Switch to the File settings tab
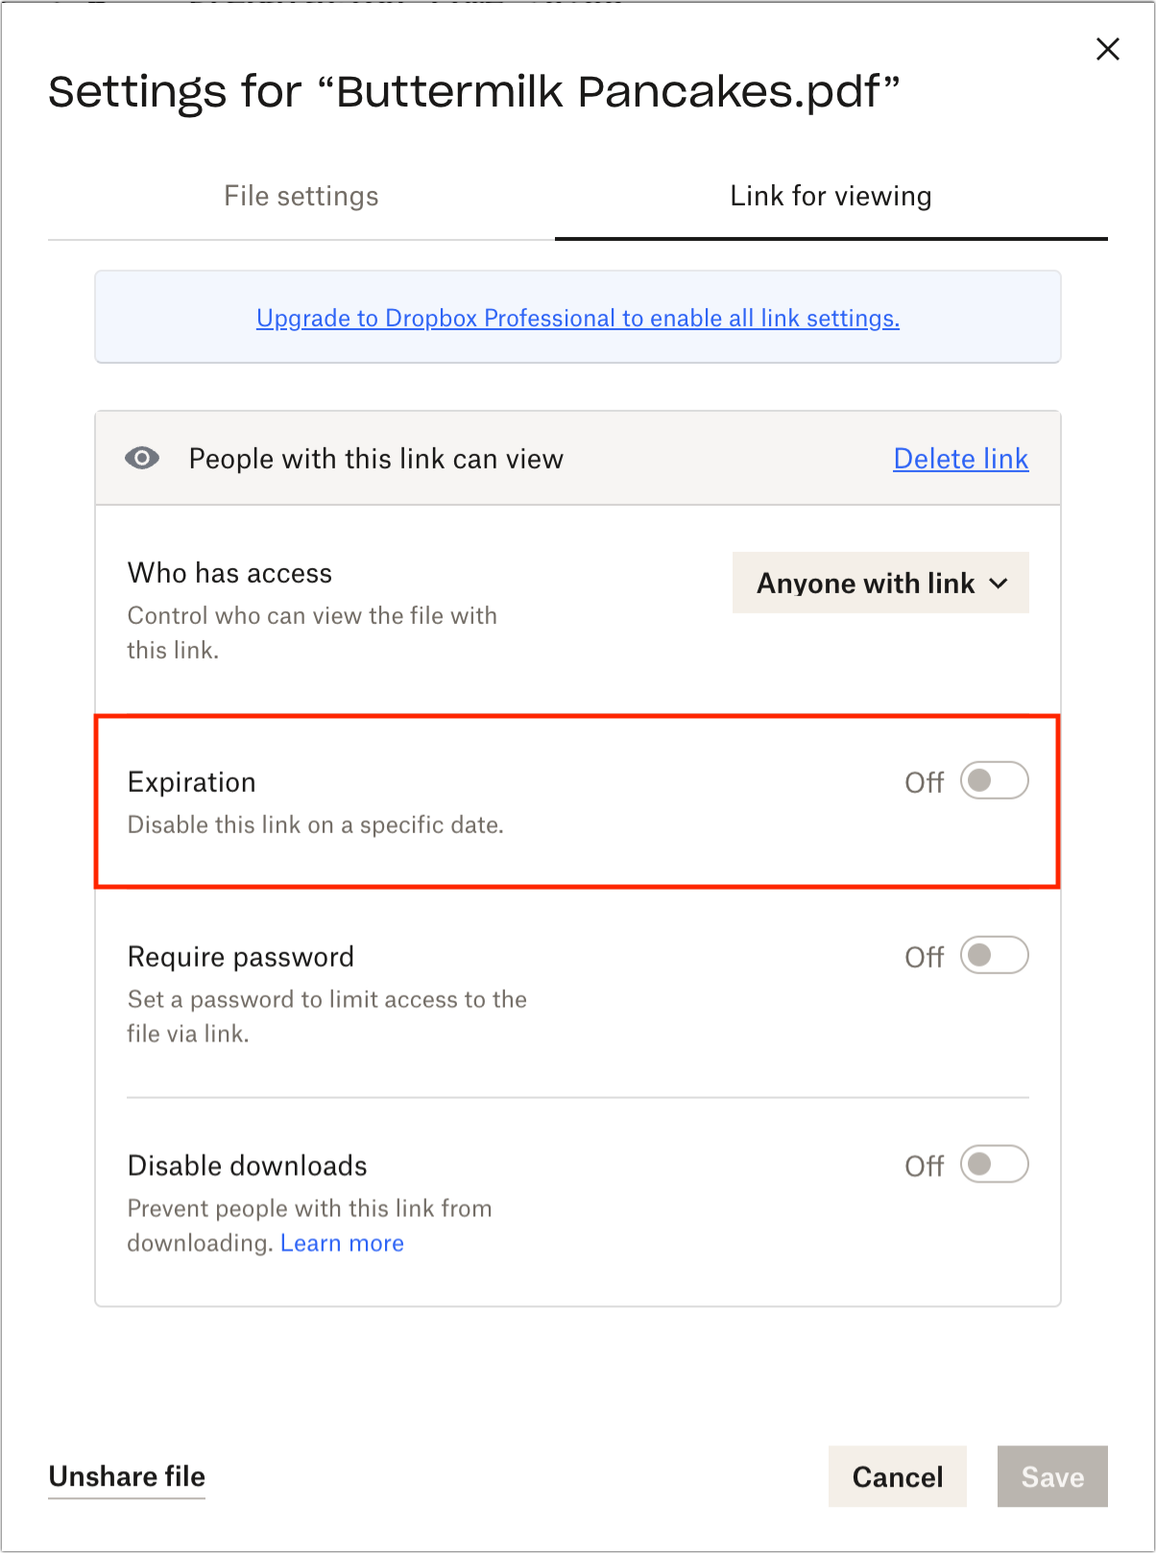The width and height of the screenshot is (1156, 1553). (301, 197)
